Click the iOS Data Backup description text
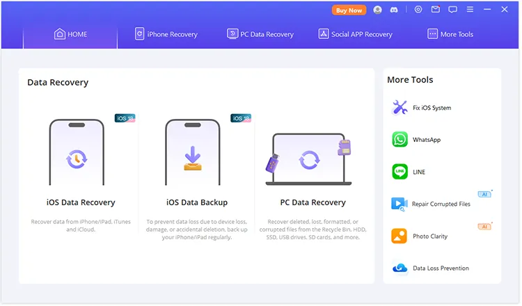Screen dimensions: 522x306 (197, 229)
